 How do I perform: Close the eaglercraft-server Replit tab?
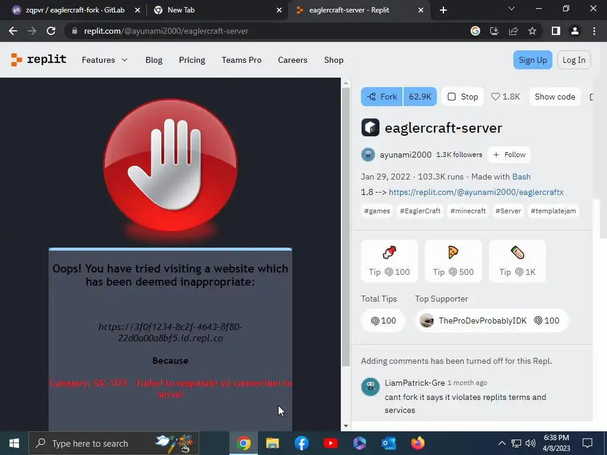[x=421, y=10]
